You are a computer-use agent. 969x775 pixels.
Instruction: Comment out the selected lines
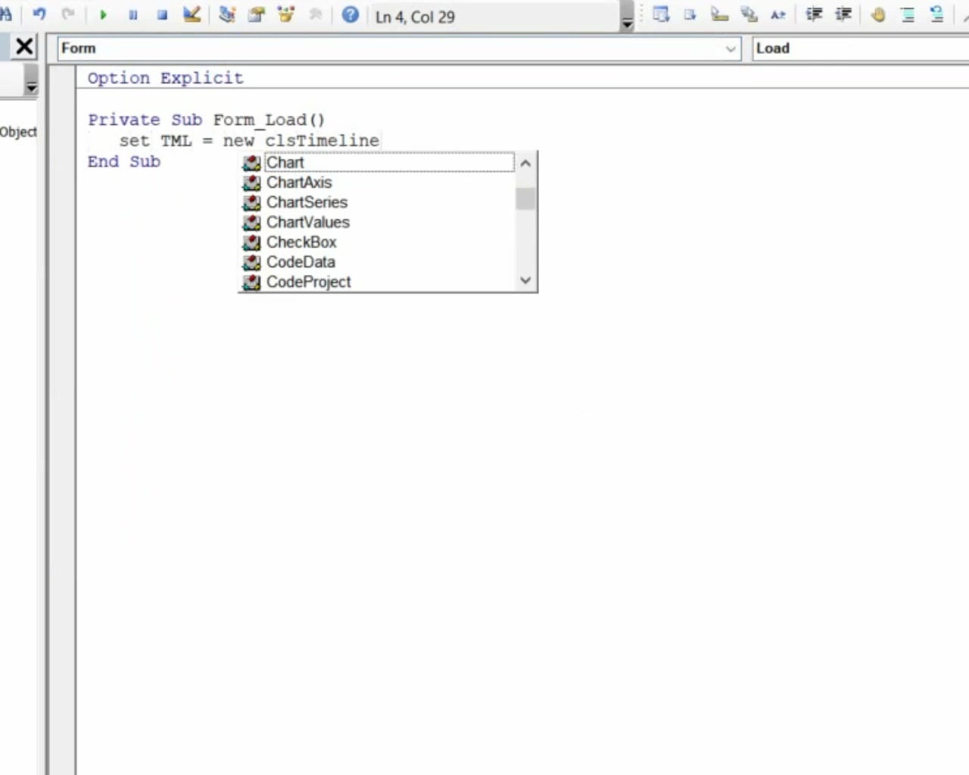[908, 14]
